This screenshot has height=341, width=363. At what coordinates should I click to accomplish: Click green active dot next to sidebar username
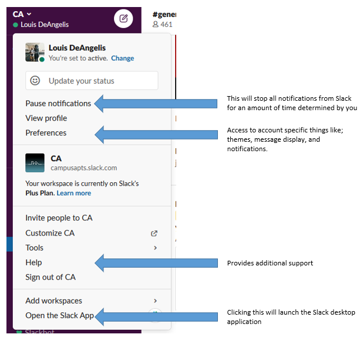pos(15,25)
